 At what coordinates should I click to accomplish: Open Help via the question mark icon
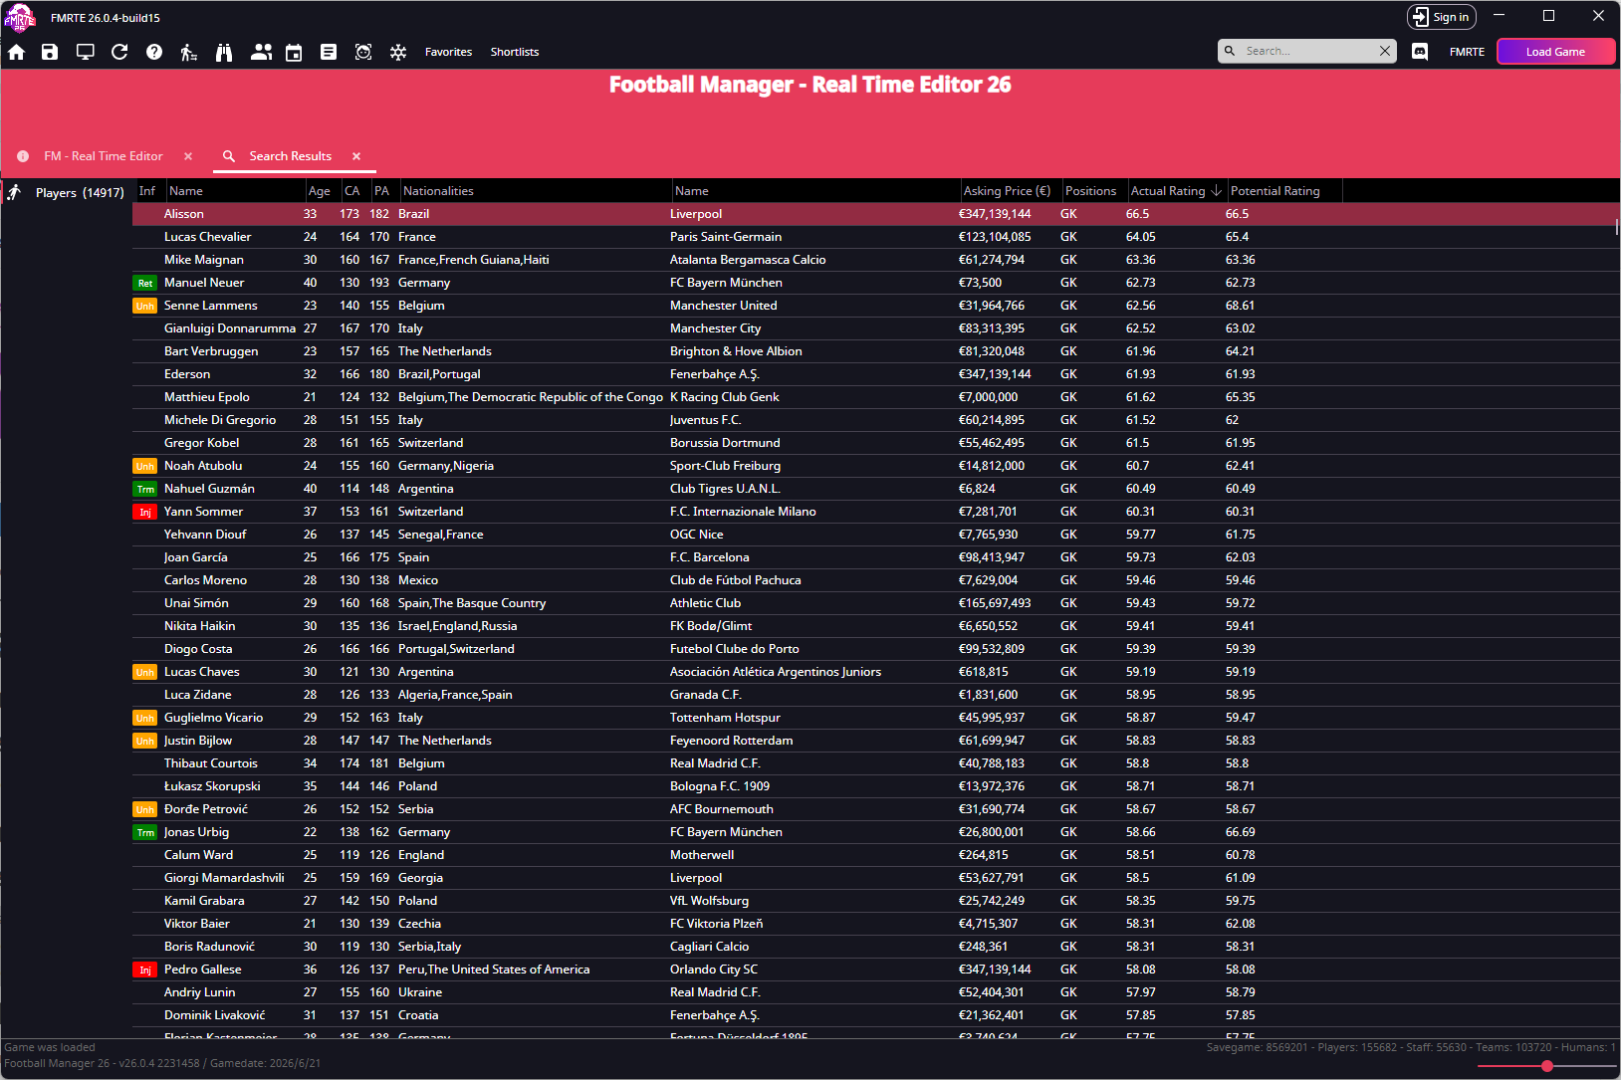[x=154, y=52]
